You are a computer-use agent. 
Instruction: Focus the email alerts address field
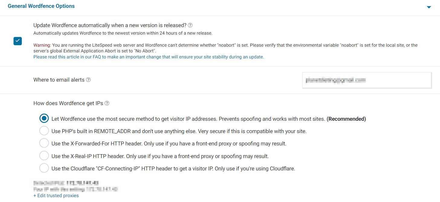tap(367, 80)
